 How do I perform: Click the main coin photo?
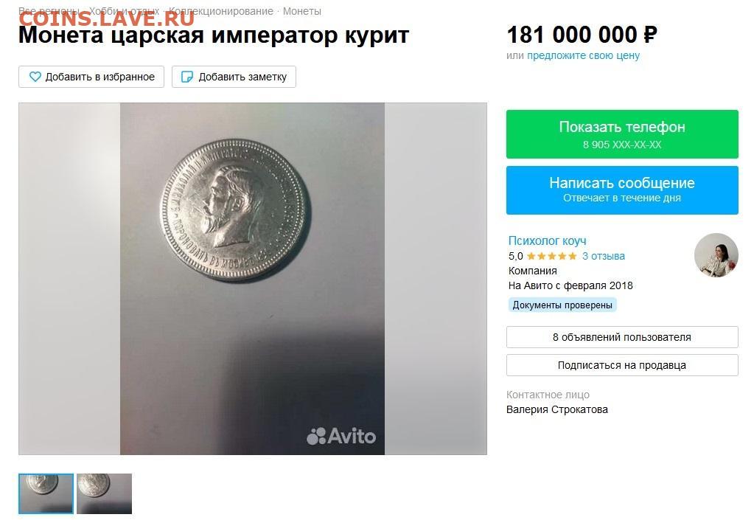[x=253, y=279]
